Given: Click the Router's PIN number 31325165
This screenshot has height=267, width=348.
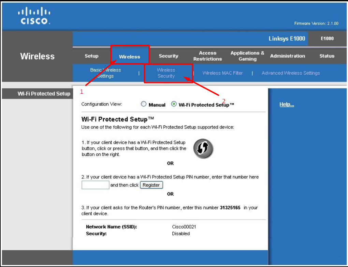Looking at the screenshot, I should click(230, 208).
